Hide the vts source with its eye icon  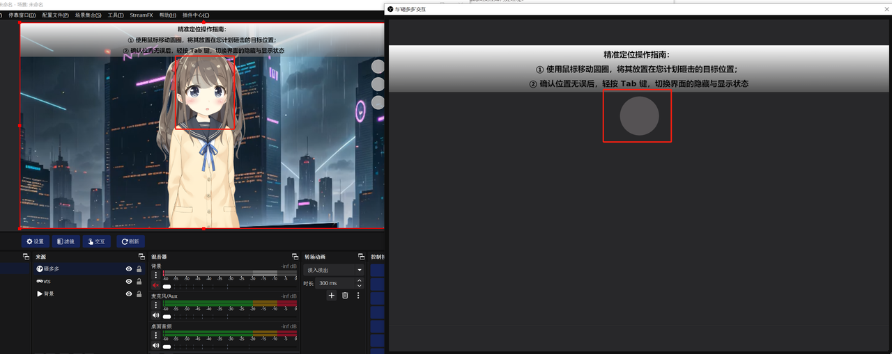click(x=129, y=282)
